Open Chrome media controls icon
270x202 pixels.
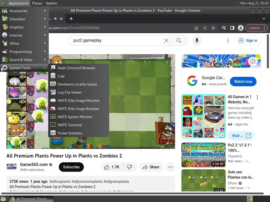coord(224,28)
